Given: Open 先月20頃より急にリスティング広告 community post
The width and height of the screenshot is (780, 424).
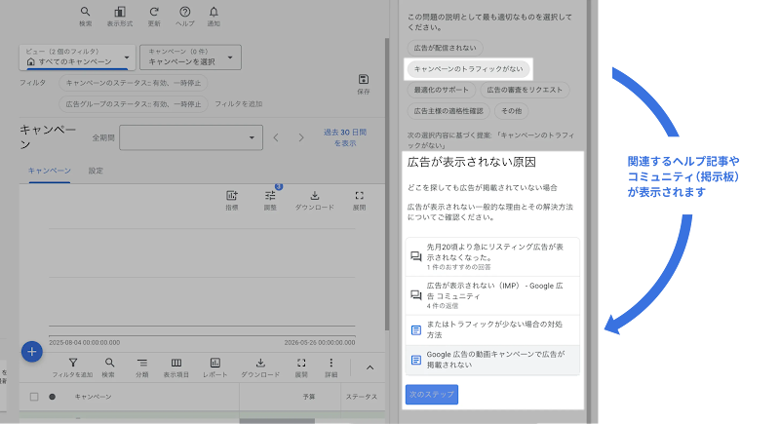Looking at the screenshot, I should coord(492,256).
